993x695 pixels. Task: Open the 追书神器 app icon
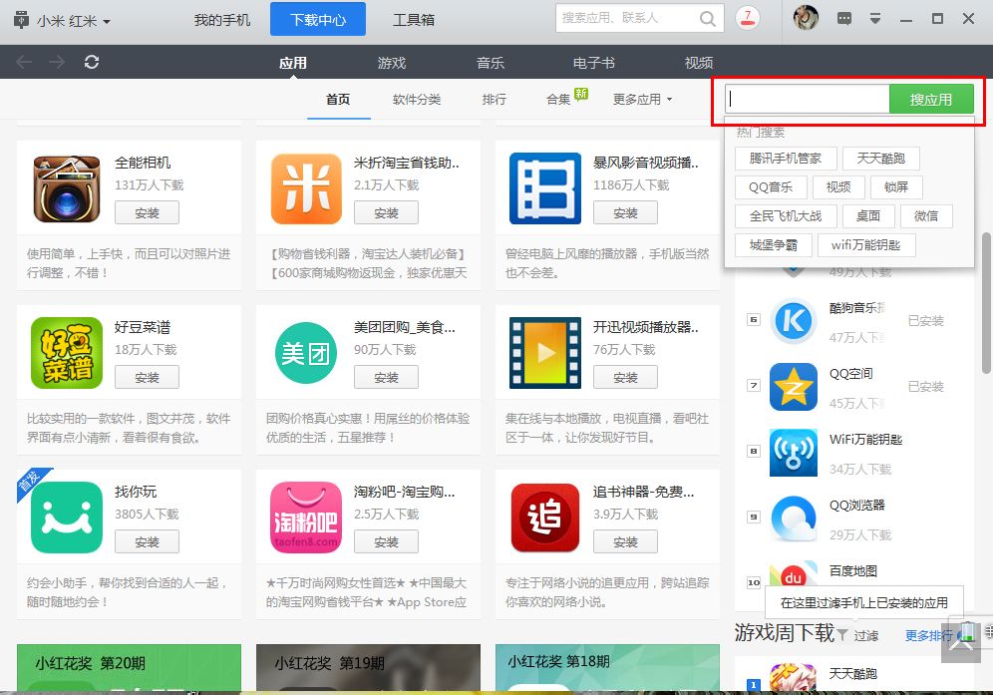tap(545, 518)
